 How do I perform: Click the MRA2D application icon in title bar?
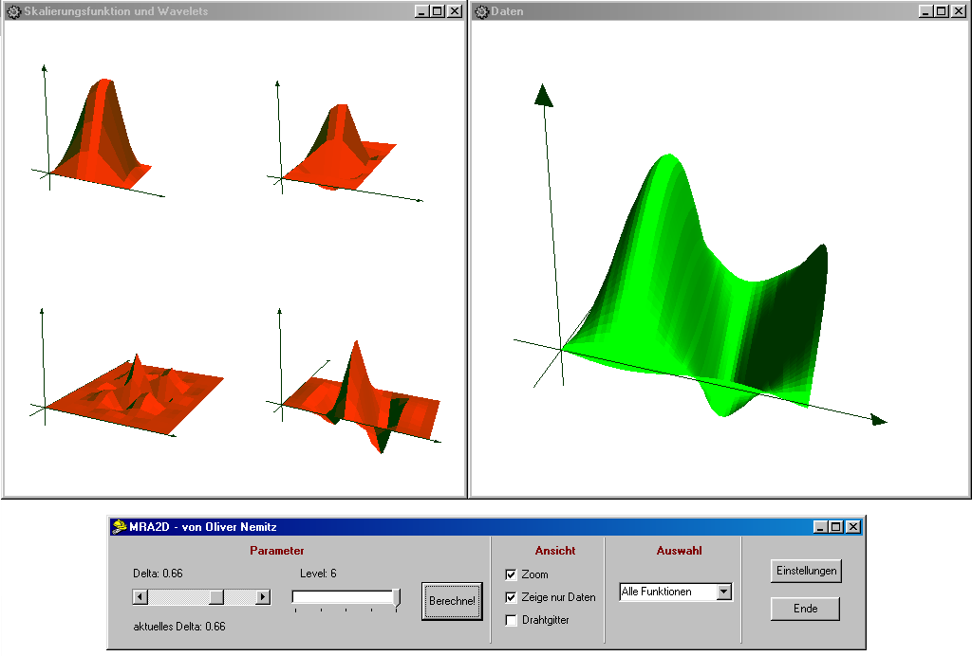pos(119,527)
